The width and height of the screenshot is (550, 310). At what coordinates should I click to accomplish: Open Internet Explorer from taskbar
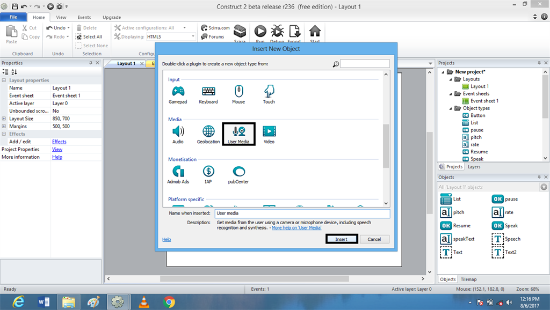tap(18, 302)
